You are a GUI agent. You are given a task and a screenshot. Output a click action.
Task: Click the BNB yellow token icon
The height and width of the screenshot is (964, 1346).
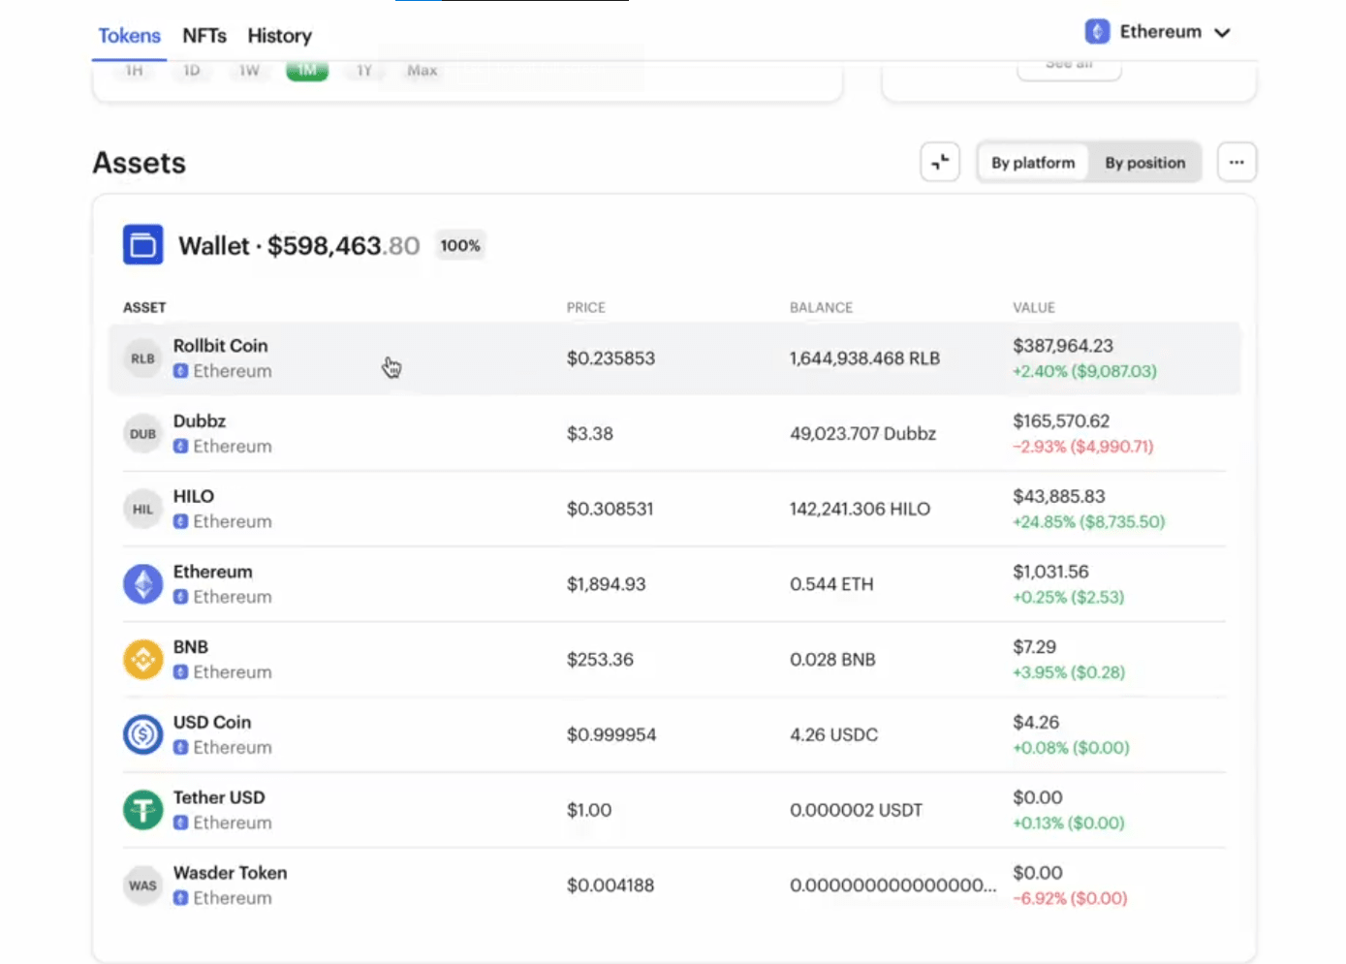pos(143,660)
